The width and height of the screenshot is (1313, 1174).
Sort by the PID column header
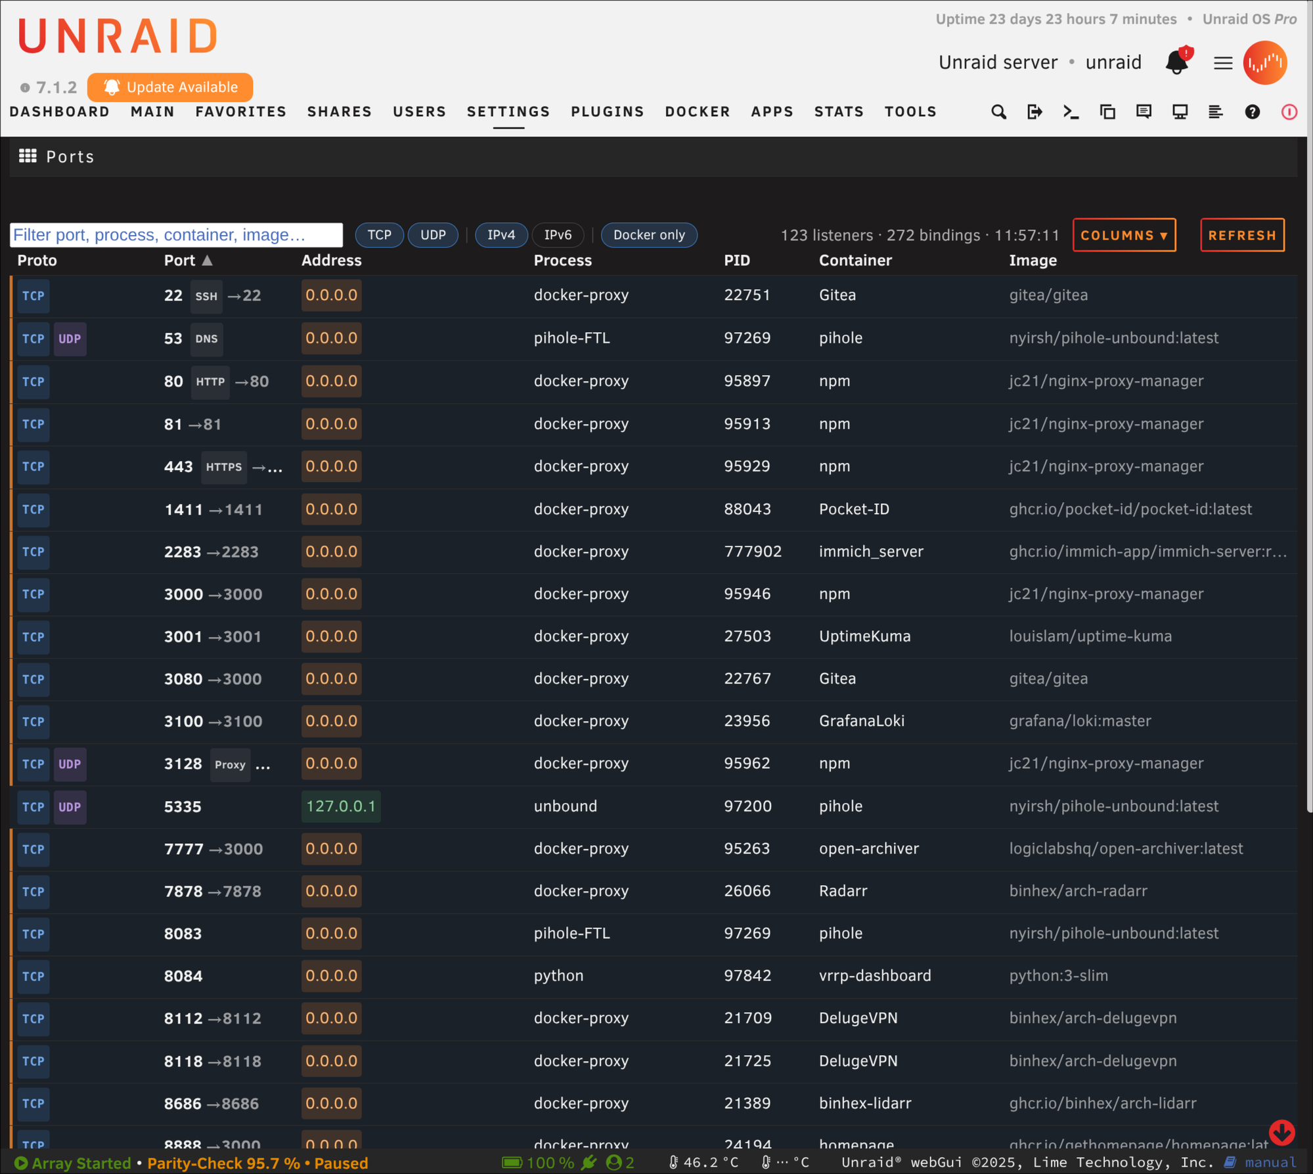[x=736, y=261]
